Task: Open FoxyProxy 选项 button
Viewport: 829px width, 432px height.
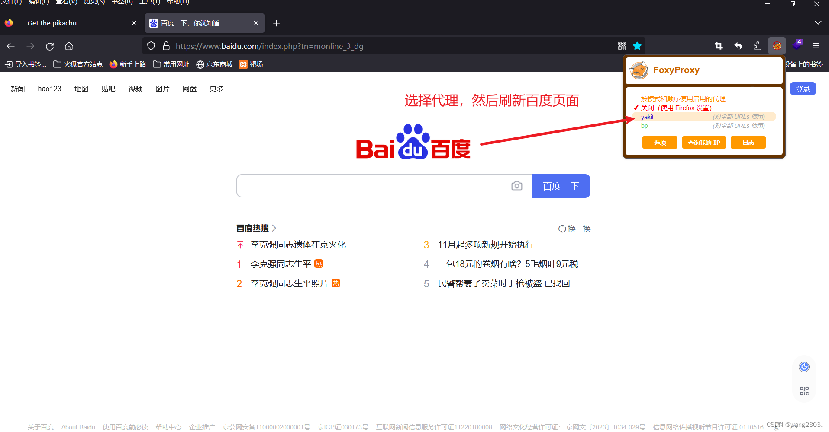Action: [x=660, y=143]
